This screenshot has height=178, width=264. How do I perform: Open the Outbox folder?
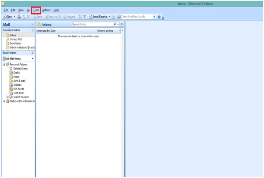coord(15,85)
